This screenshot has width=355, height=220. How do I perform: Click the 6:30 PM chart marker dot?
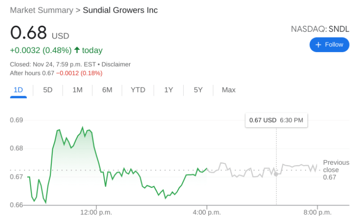[276, 174]
